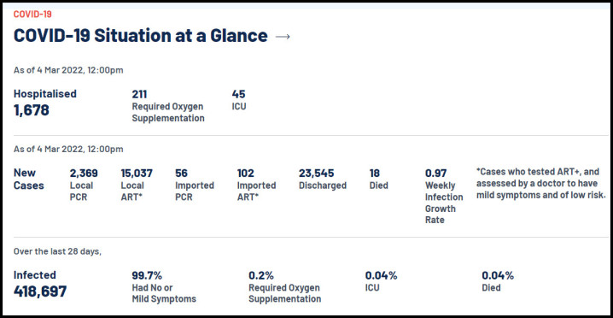This screenshot has height=318, width=613.
Task: Click the 45 ICU statistic
Action: [x=239, y=100]
